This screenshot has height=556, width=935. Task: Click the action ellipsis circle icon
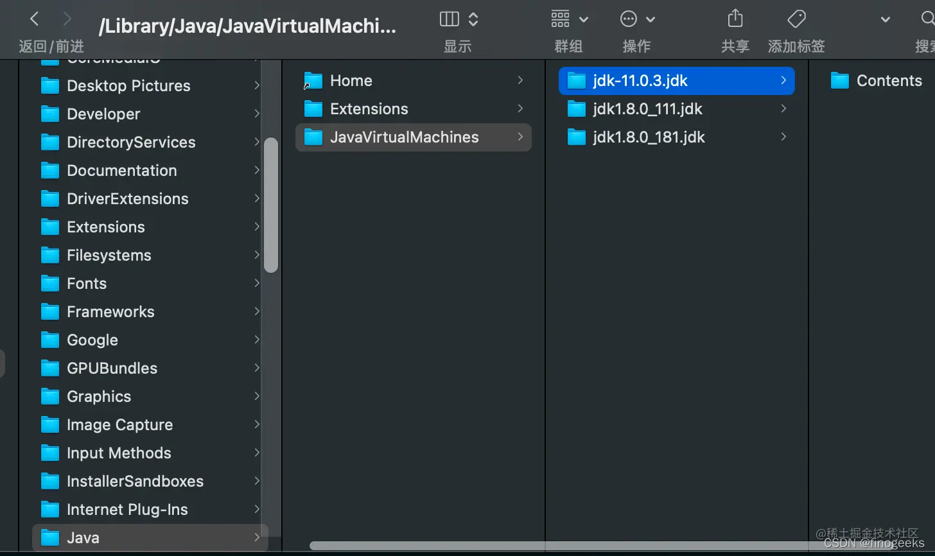click(x=628, y=19)
